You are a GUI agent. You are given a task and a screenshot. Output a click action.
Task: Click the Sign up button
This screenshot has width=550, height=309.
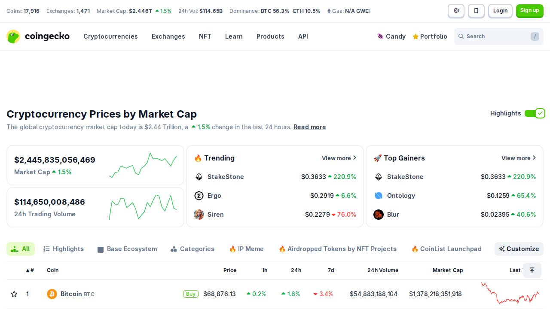tap(529, 11)
